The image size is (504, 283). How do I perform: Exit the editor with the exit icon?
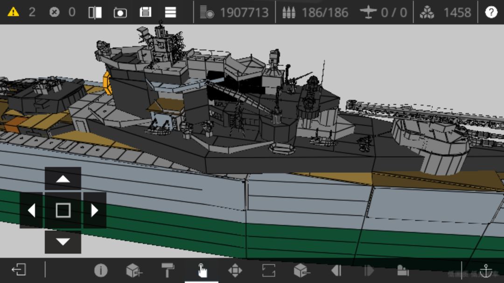(x=19, y=270)
